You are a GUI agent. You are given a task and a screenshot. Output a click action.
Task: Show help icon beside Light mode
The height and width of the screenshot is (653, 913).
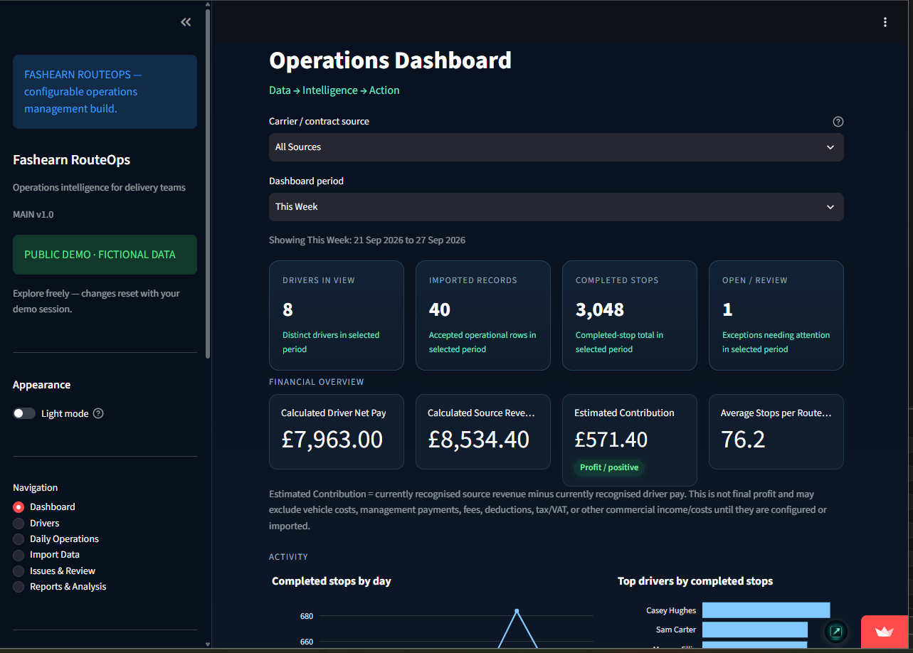pyautogui.click(x=98, y=413)
